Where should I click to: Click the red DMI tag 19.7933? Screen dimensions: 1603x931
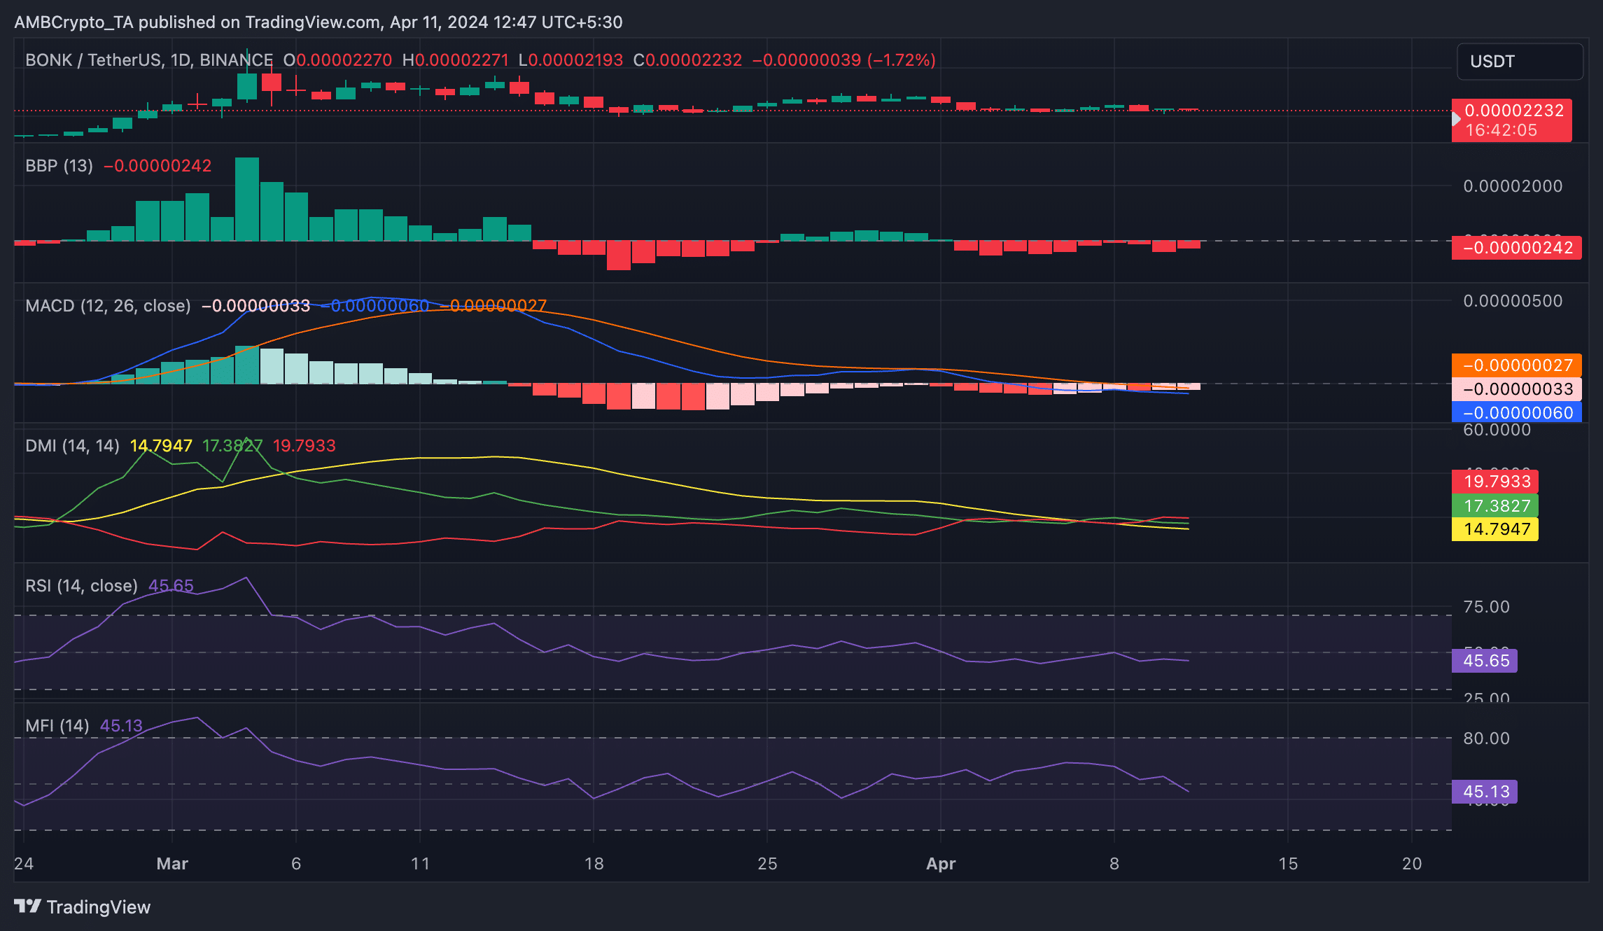(x=1495, y=482)
